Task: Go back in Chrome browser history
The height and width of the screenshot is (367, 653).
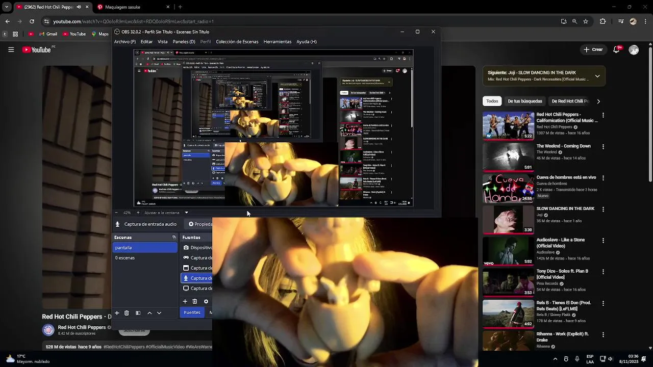Action: point(7,21)
